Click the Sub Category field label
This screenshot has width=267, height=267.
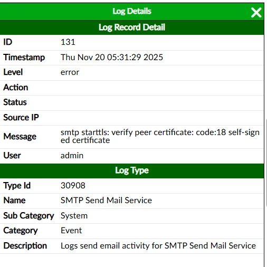pos(28,216)
